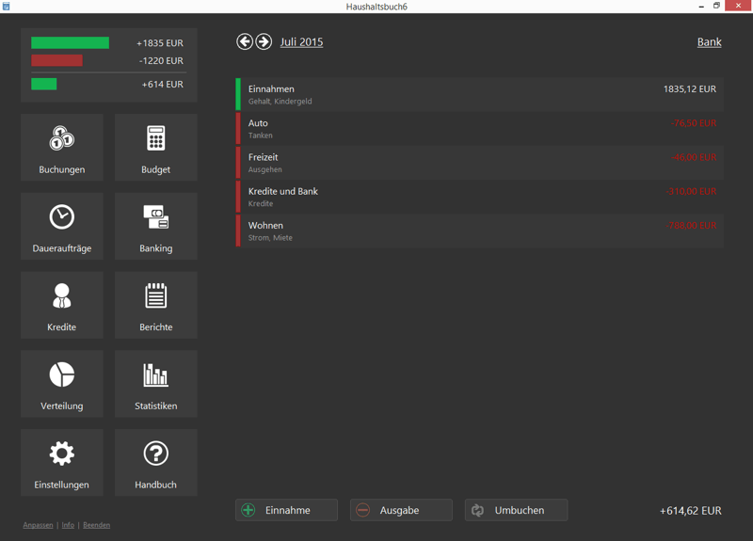753x541 pixels.
Task: Open the Berichte notepad tile
Action: pyautogui.click(x=156, y=306)
